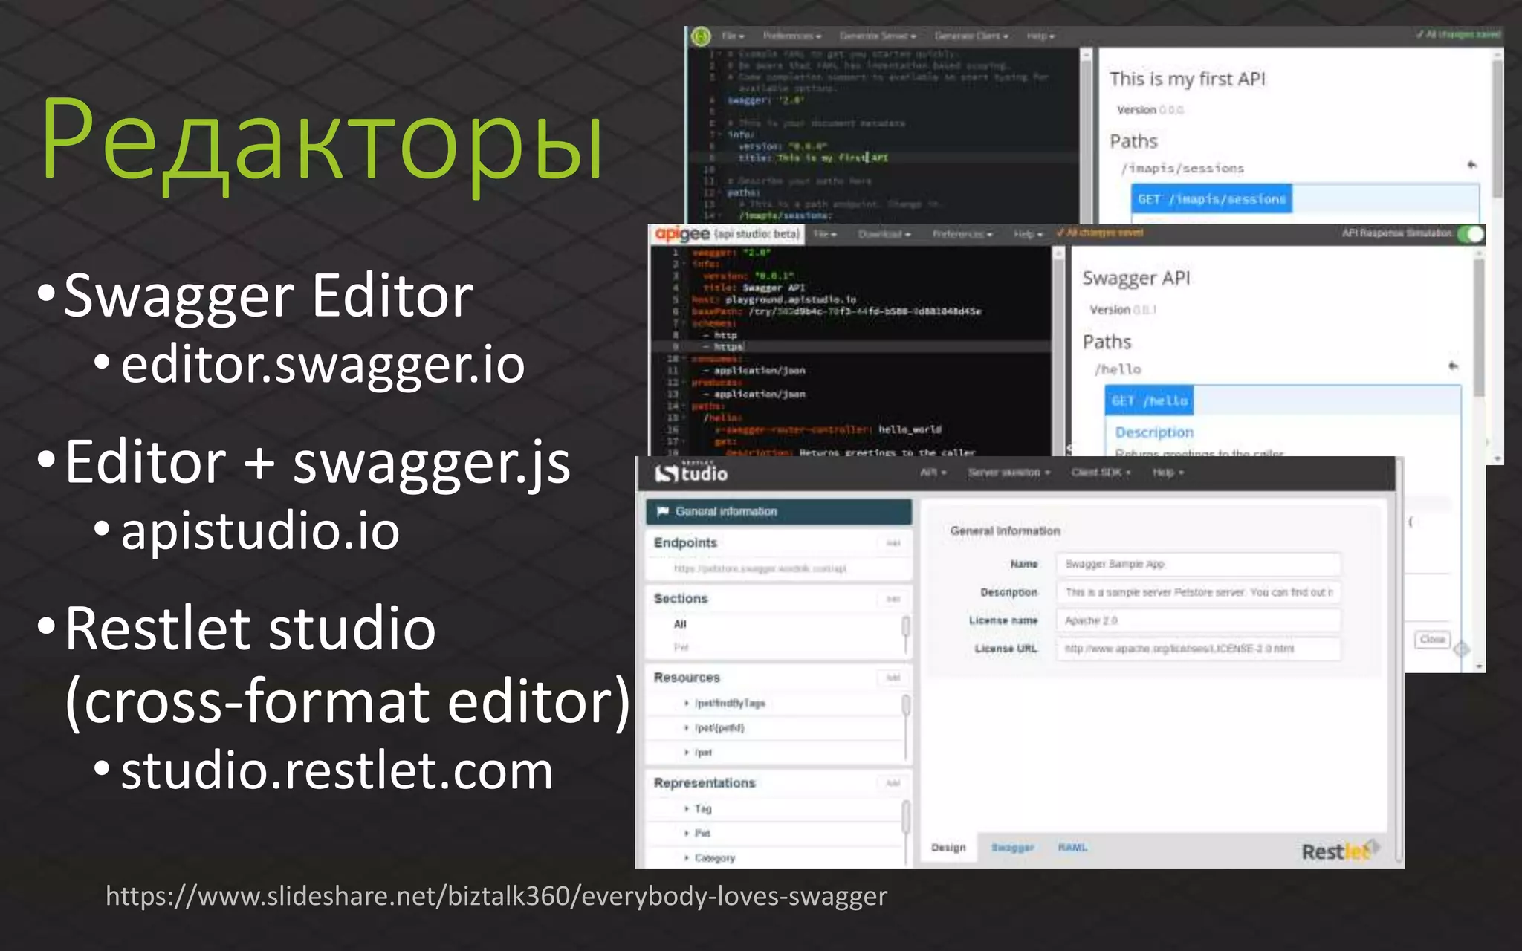Click apigee preview pane scrollbar
Viewport: 1522px width, 951px height.
1479,327
